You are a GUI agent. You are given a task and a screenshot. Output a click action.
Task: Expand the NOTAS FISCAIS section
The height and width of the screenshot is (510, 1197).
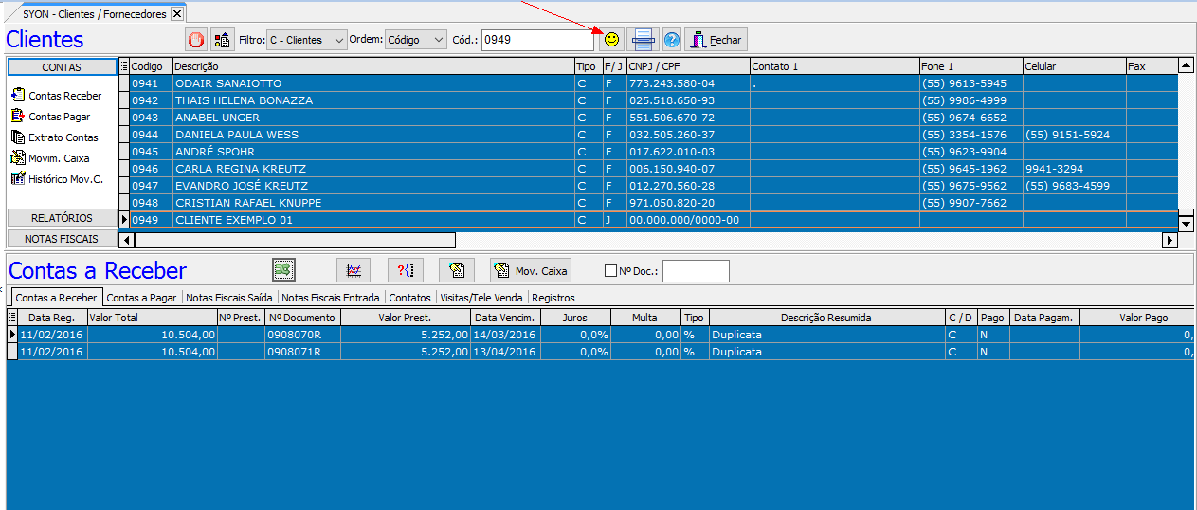[62, 239]
